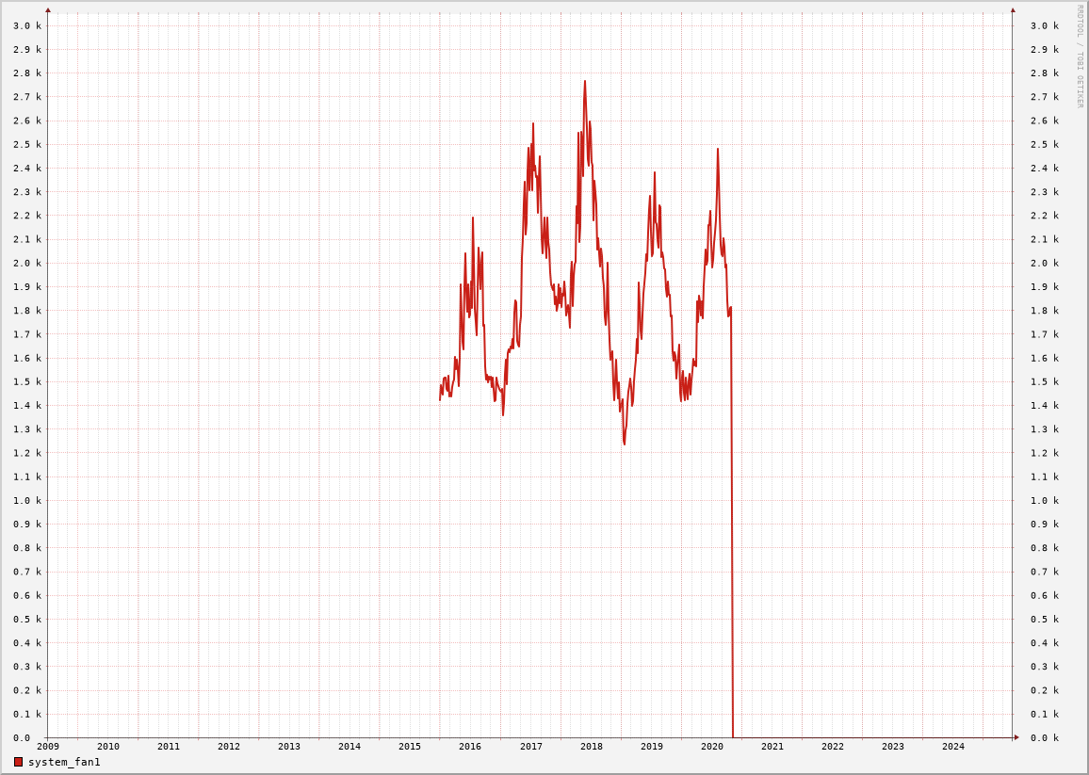Click the highest peak of the fan line

coord(584,82)
